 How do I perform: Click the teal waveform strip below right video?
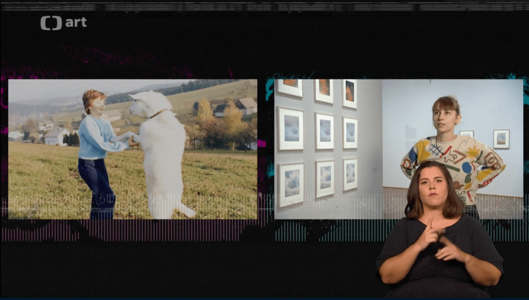click(x=326, y=230)
